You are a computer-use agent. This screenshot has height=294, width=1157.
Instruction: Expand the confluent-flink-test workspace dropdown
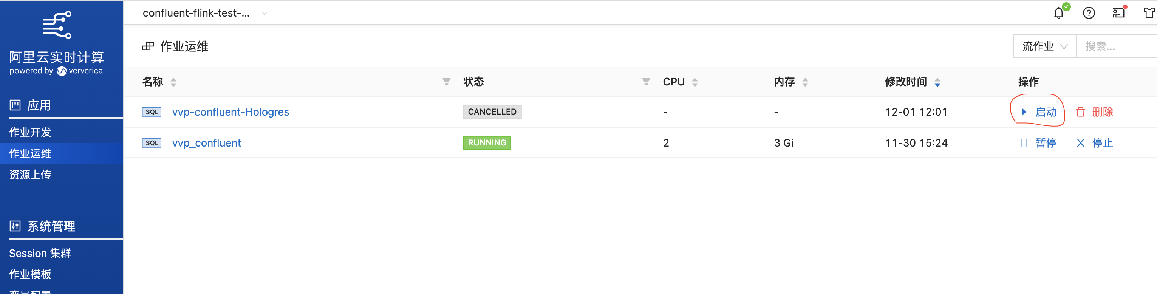click(x=264, y=14)
